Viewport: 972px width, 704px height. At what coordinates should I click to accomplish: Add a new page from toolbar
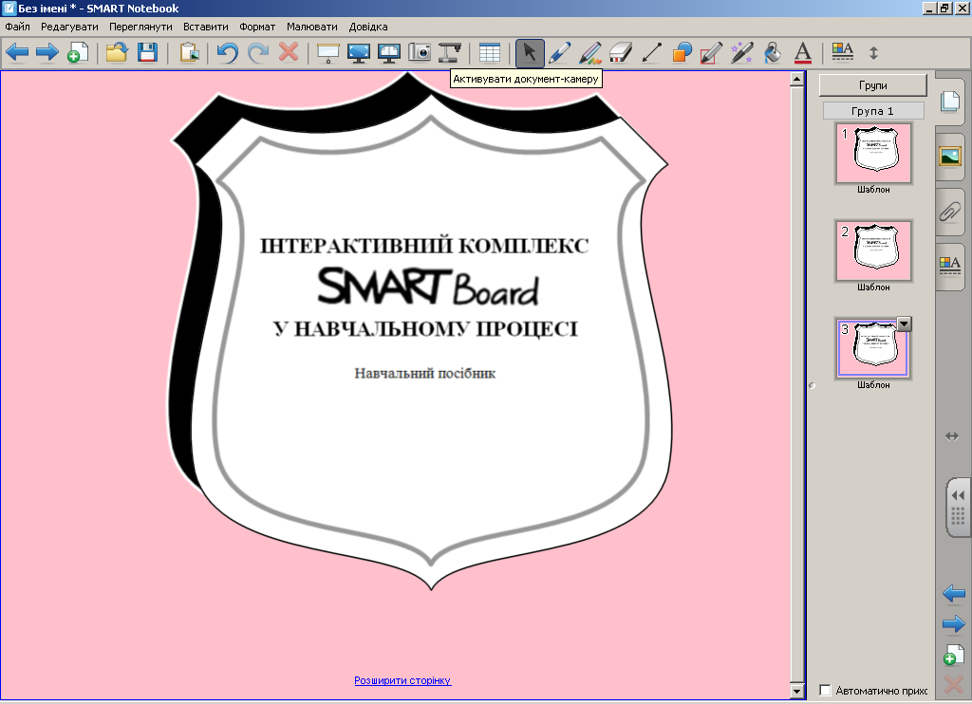(x=78, y=53)
